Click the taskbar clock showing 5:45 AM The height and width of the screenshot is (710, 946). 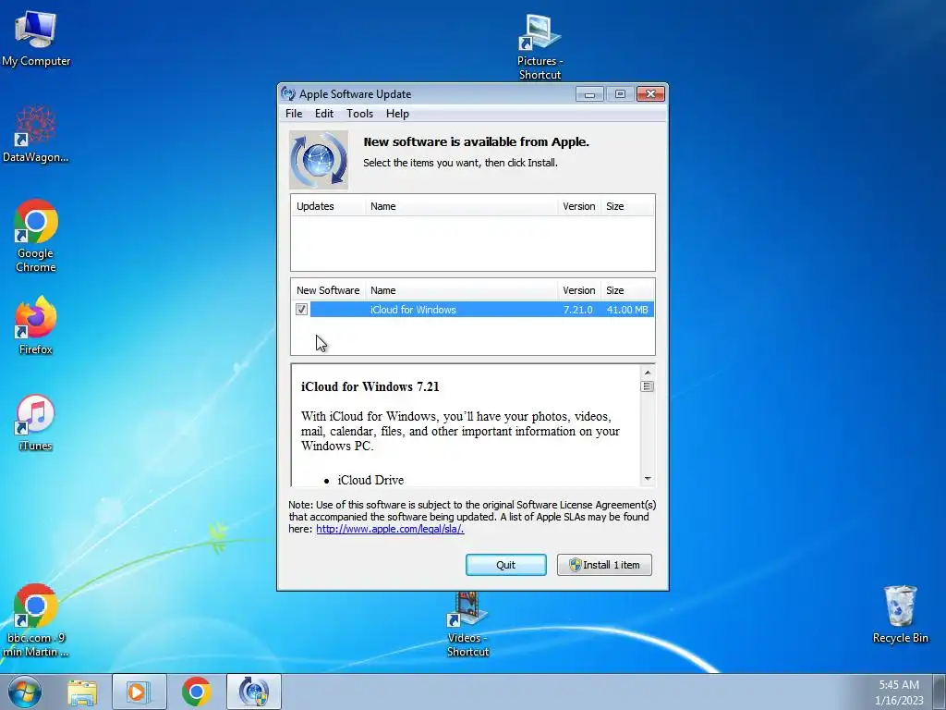click(x=899, y=692)
